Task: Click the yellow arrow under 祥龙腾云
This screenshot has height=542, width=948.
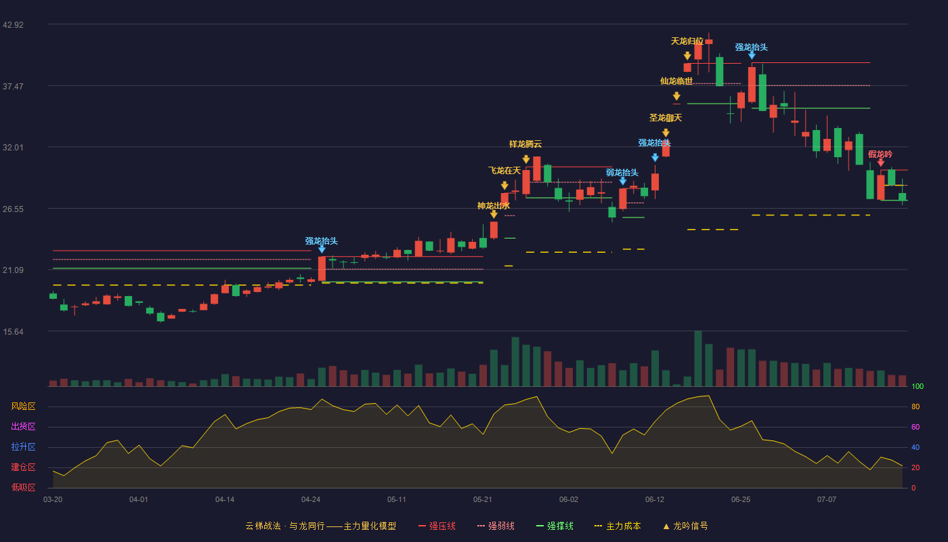Action: 526,160
